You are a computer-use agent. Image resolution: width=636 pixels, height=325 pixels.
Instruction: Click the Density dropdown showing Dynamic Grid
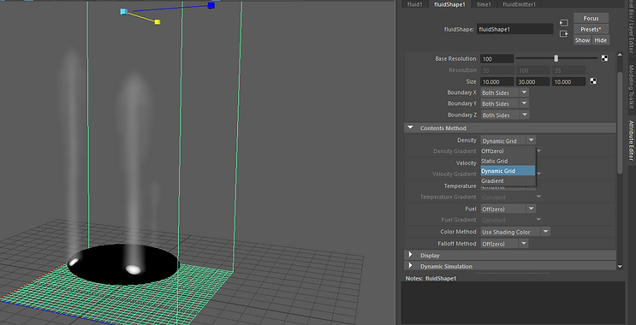508,140
